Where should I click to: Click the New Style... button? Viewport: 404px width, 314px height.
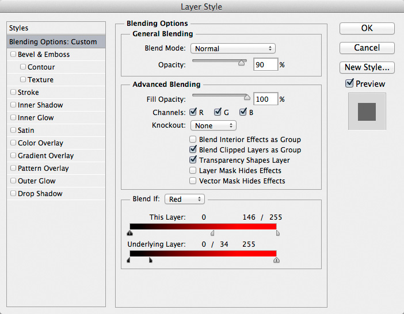367,67
